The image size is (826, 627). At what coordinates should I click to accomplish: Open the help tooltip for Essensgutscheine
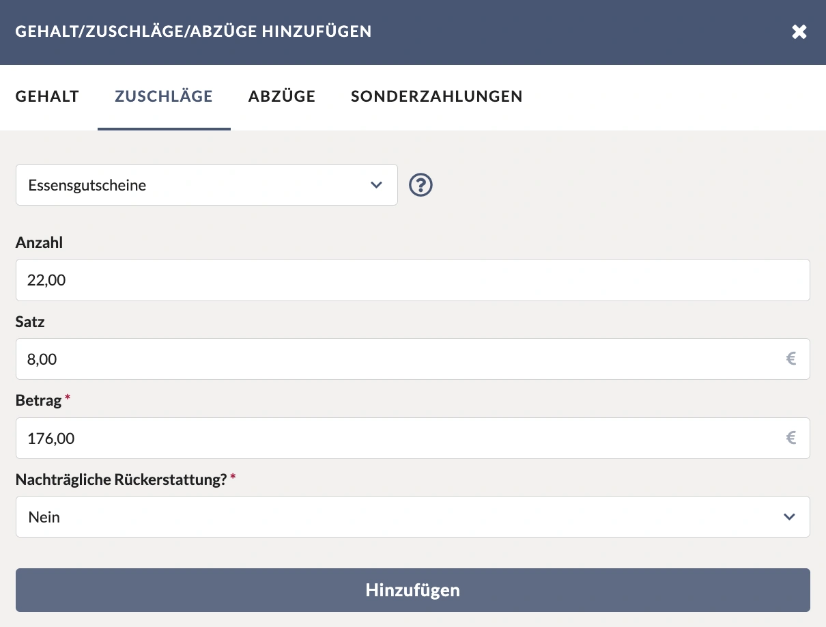pos(421,184)
